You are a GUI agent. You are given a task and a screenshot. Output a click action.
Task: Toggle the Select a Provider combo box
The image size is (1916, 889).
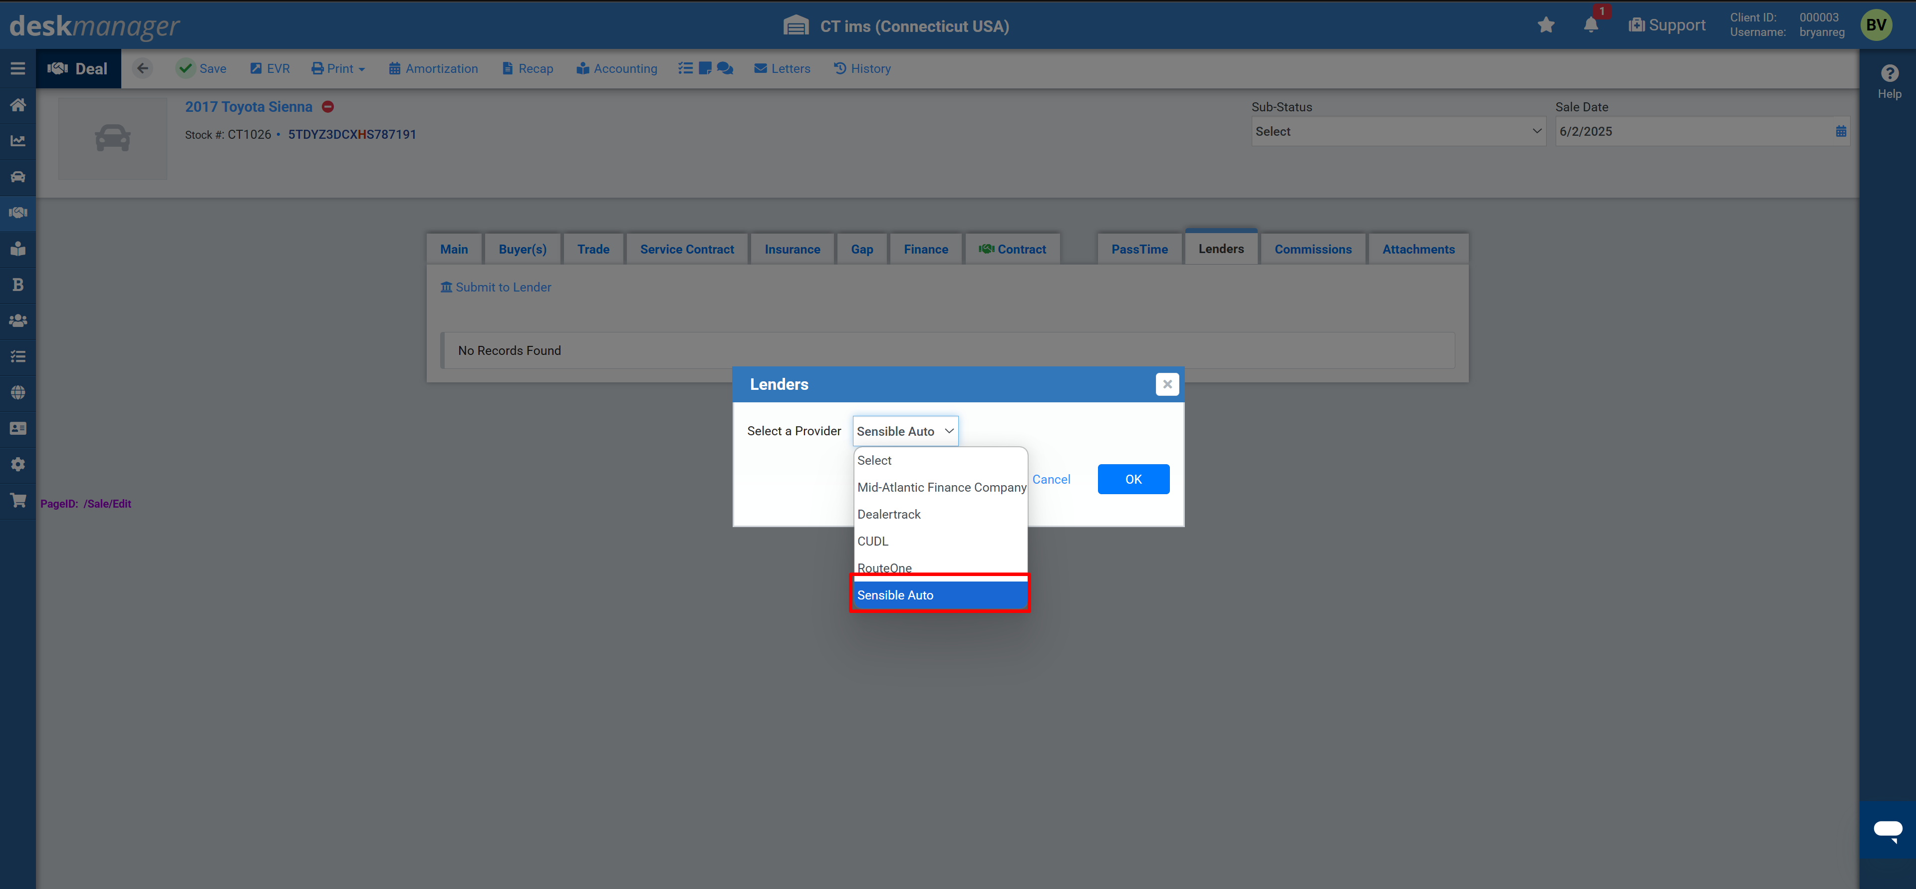(x=905, y=431)
